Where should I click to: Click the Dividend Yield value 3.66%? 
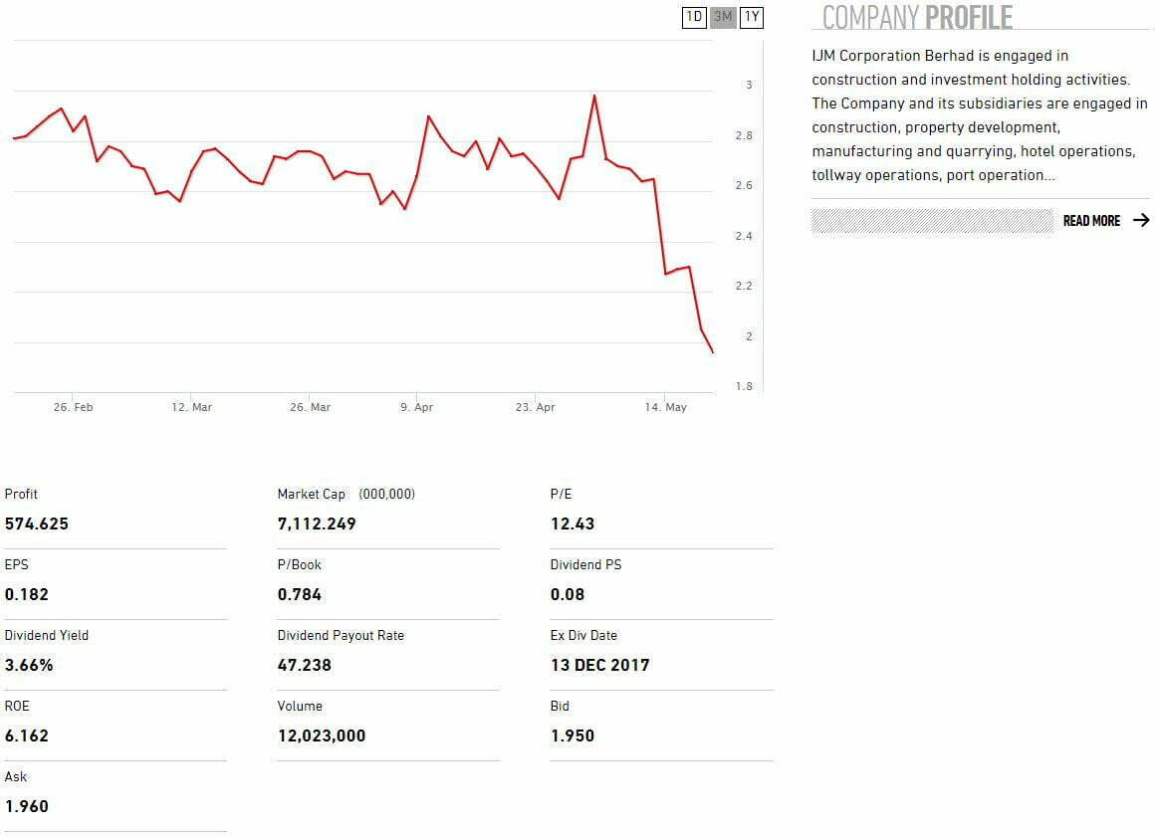(x=29, y=665)
